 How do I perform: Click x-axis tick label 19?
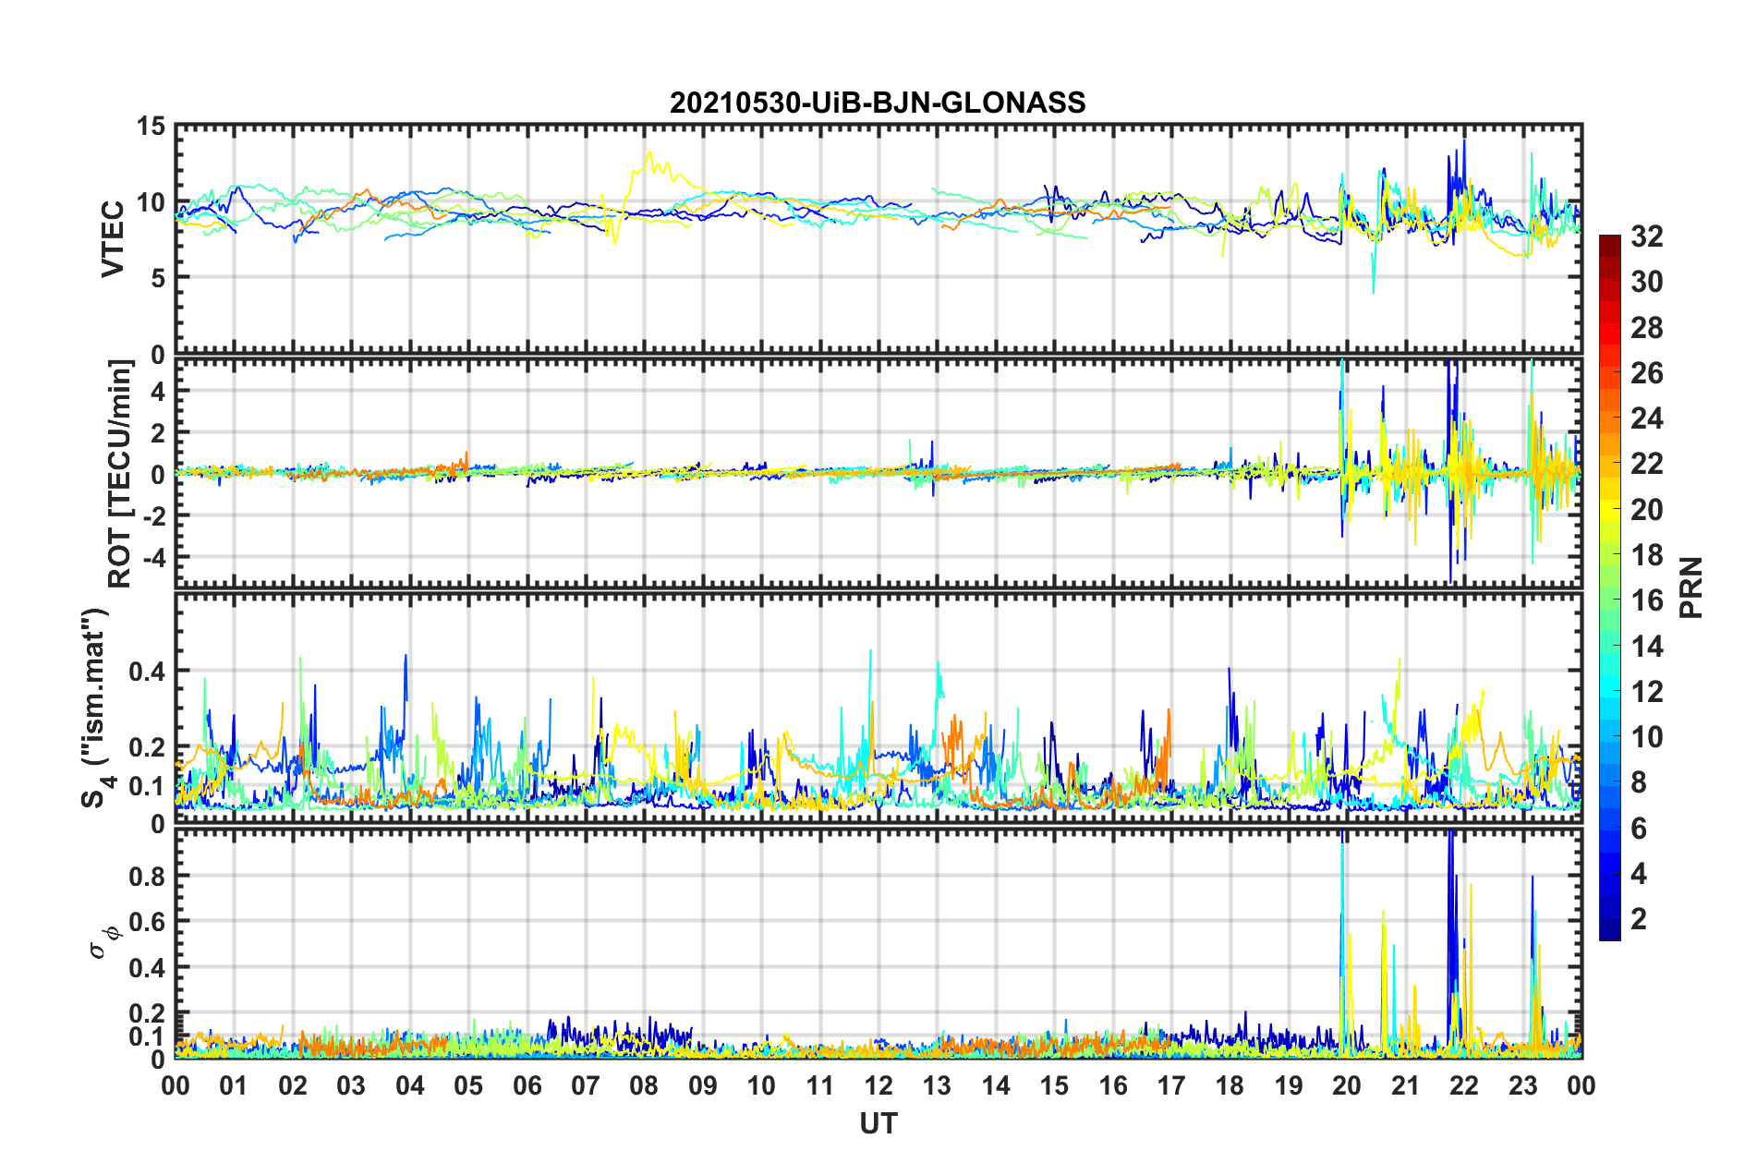click(1289, 1085)
